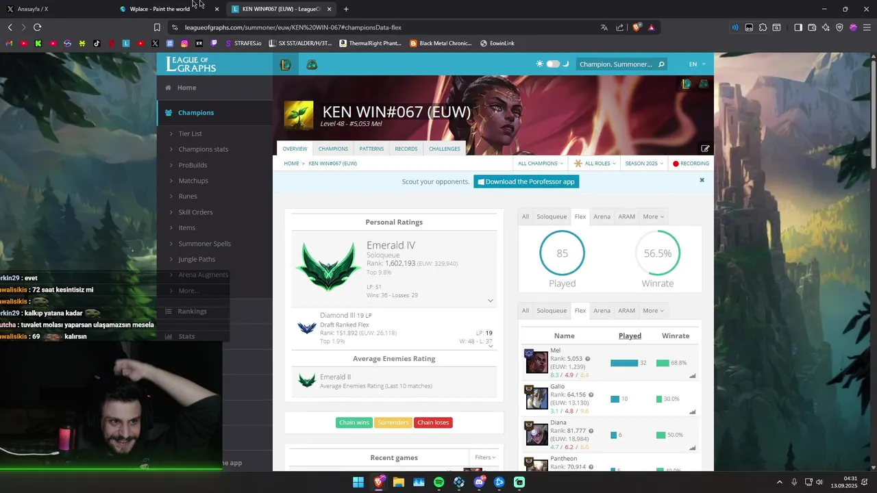Click the summoner sprout profile icon
The image size is (877, 493).
(299, 115)
